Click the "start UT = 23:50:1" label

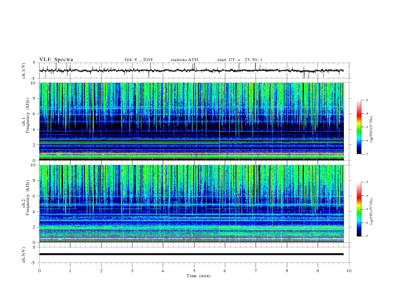pyautogui.click(x=240, y=60)
